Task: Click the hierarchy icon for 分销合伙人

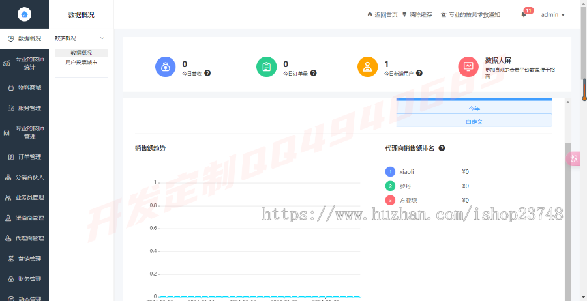Action: point(8,177)
